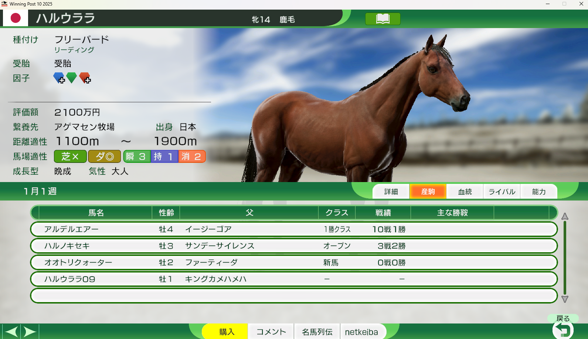Click the Winning Post app title icon
The image size is (588, 339).
point(4,4)
